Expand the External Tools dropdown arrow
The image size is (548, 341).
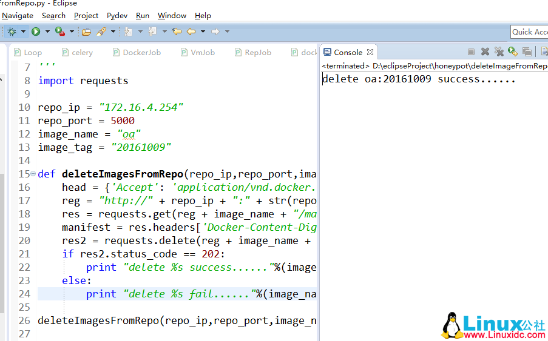[71, 31]
